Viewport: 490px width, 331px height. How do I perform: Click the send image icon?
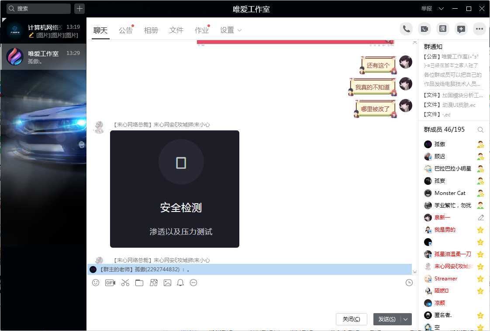coord(168,283)
